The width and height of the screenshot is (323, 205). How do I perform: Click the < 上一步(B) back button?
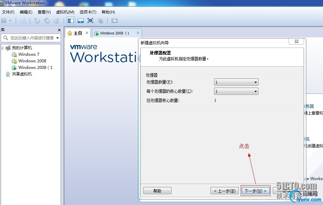tap(225, 191)
